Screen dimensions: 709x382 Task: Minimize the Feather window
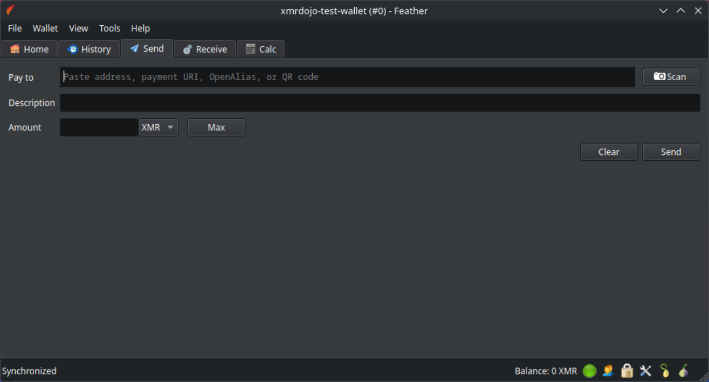tap(664, 11)
